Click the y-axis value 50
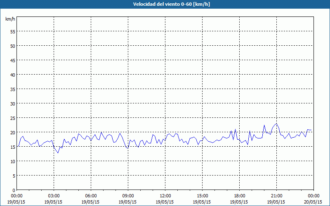 [13, 46]
